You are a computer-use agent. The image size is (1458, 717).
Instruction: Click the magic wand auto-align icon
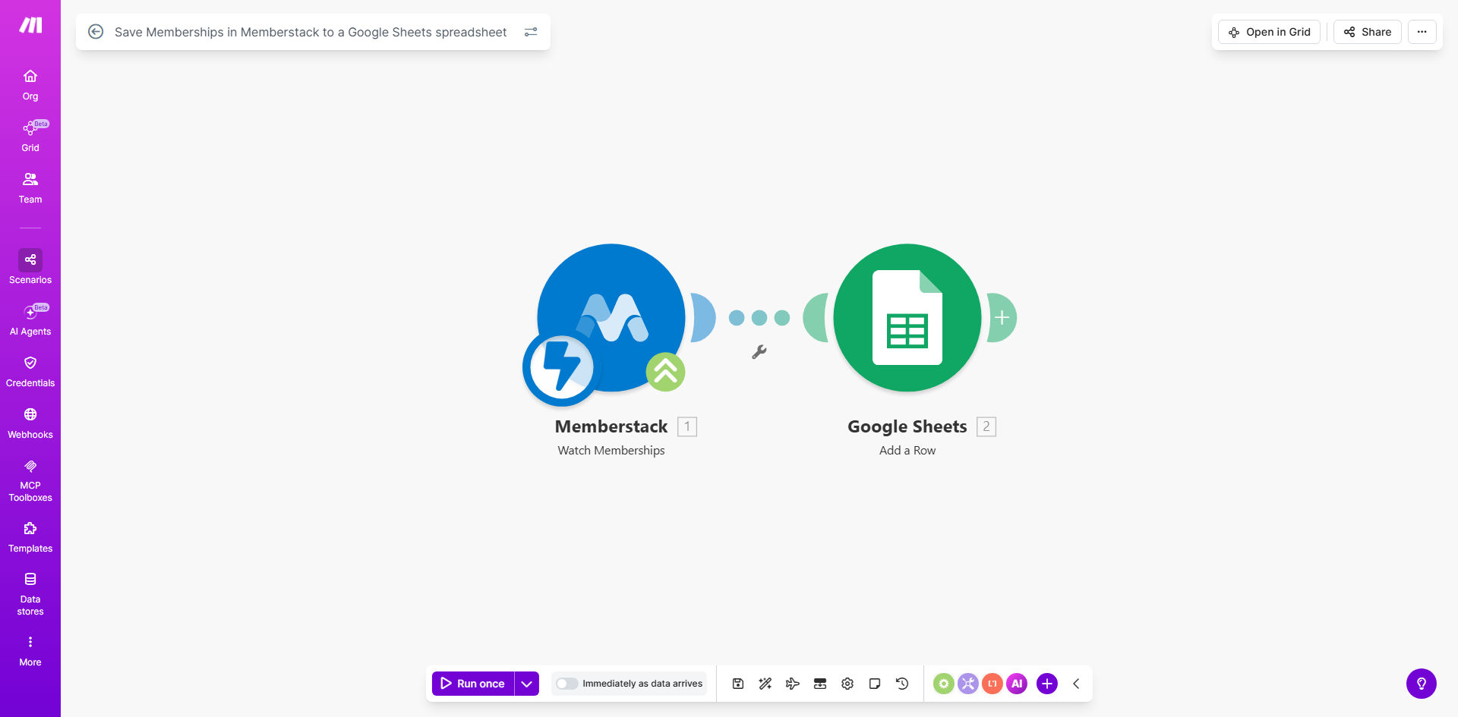tap(765, 684)
